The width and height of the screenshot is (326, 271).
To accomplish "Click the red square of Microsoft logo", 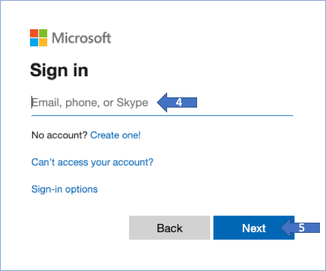I will click(34, 33).
